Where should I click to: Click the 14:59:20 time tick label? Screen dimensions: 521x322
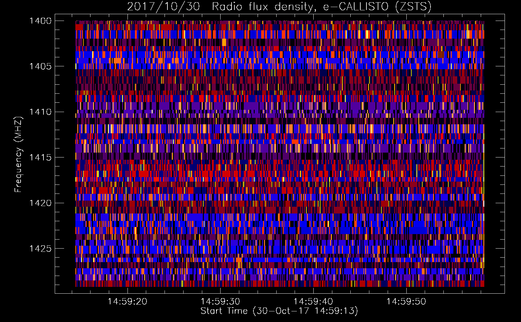[x=128, y=302]
